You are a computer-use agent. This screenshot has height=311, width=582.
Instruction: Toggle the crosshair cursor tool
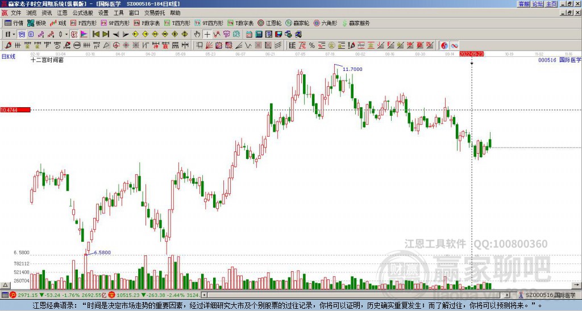click(x=207, y=35)
